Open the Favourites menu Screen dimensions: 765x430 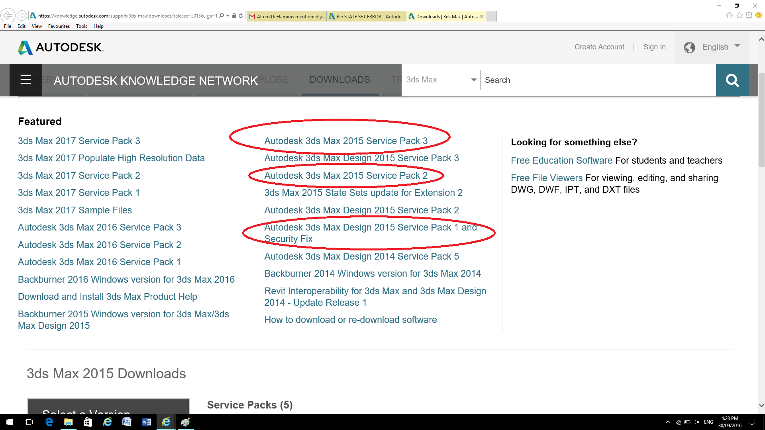pyautogui.click(x=59, y=26)
